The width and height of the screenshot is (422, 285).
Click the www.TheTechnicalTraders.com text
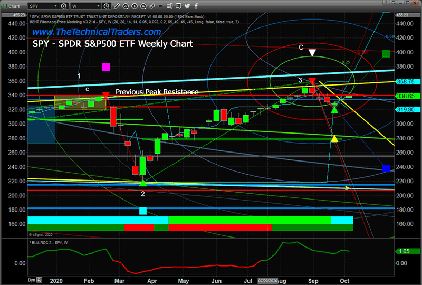(97, 32)
